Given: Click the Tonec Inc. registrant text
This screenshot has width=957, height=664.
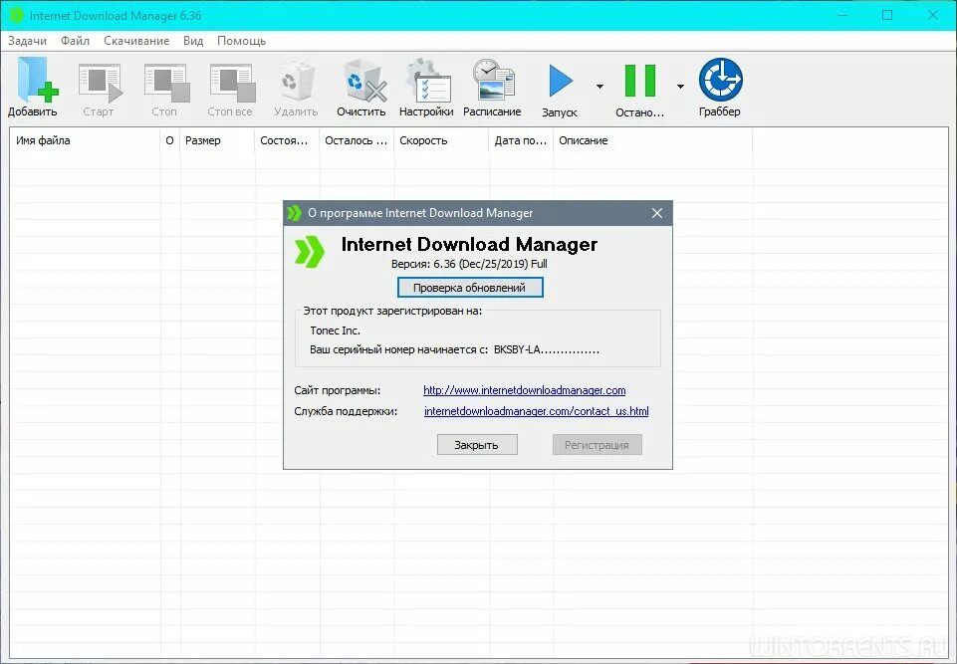Looking at the screenshot, I should pyautogui.click(x=335, y=331).
